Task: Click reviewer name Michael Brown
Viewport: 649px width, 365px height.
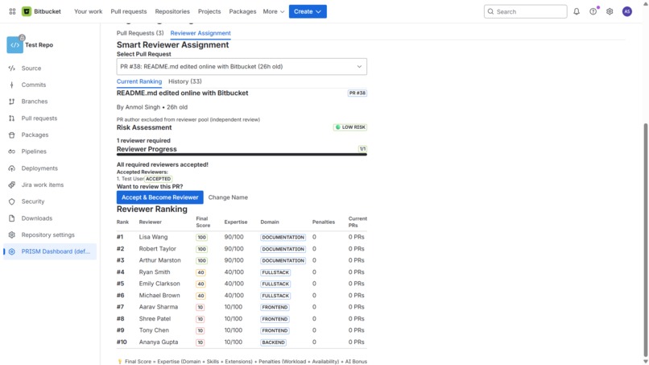Action: (159, 296)
